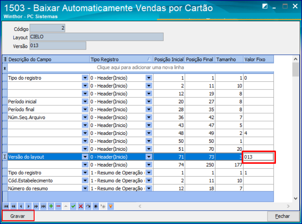Open field dropdown for Período inicial row

85,101
